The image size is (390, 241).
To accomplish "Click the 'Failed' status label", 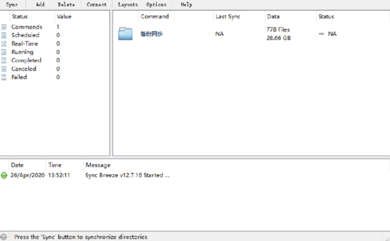I will tap(19, 77).
